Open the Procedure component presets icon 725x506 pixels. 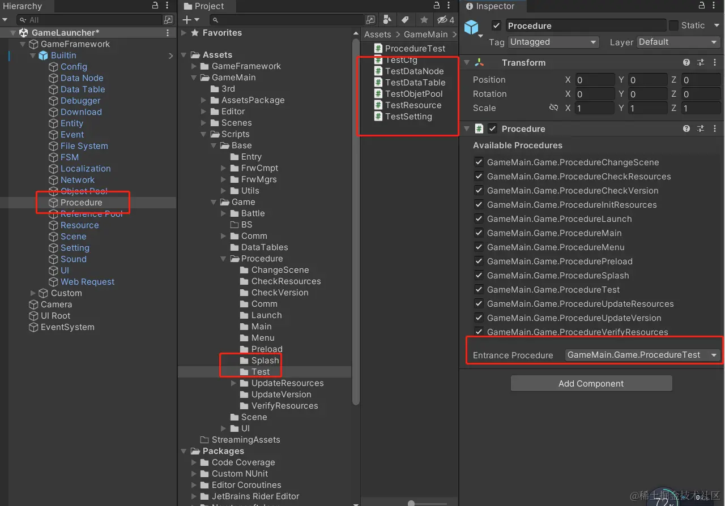click(701, 129)
